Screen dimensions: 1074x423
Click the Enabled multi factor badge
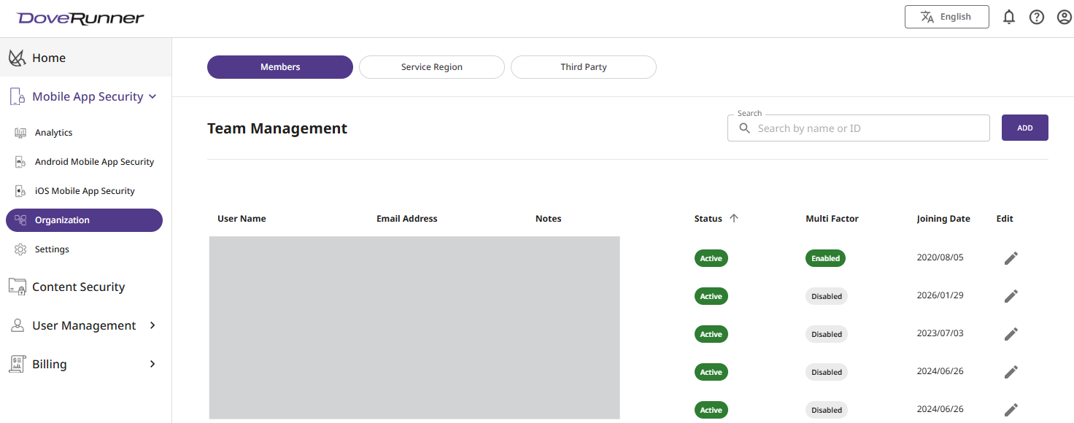click(825, 258)
